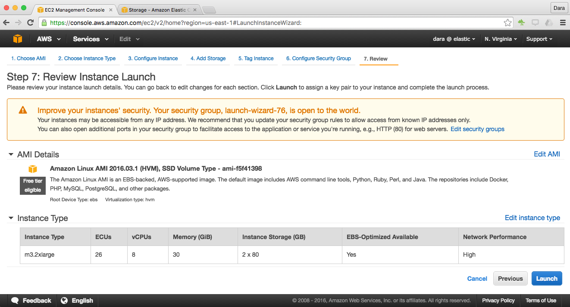The height and width of the screenshot is (307, 570).
Task: Switch to the EC2 Management Console browser tab
Action: (75, 9)
